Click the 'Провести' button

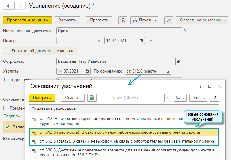tap(99, 20)
